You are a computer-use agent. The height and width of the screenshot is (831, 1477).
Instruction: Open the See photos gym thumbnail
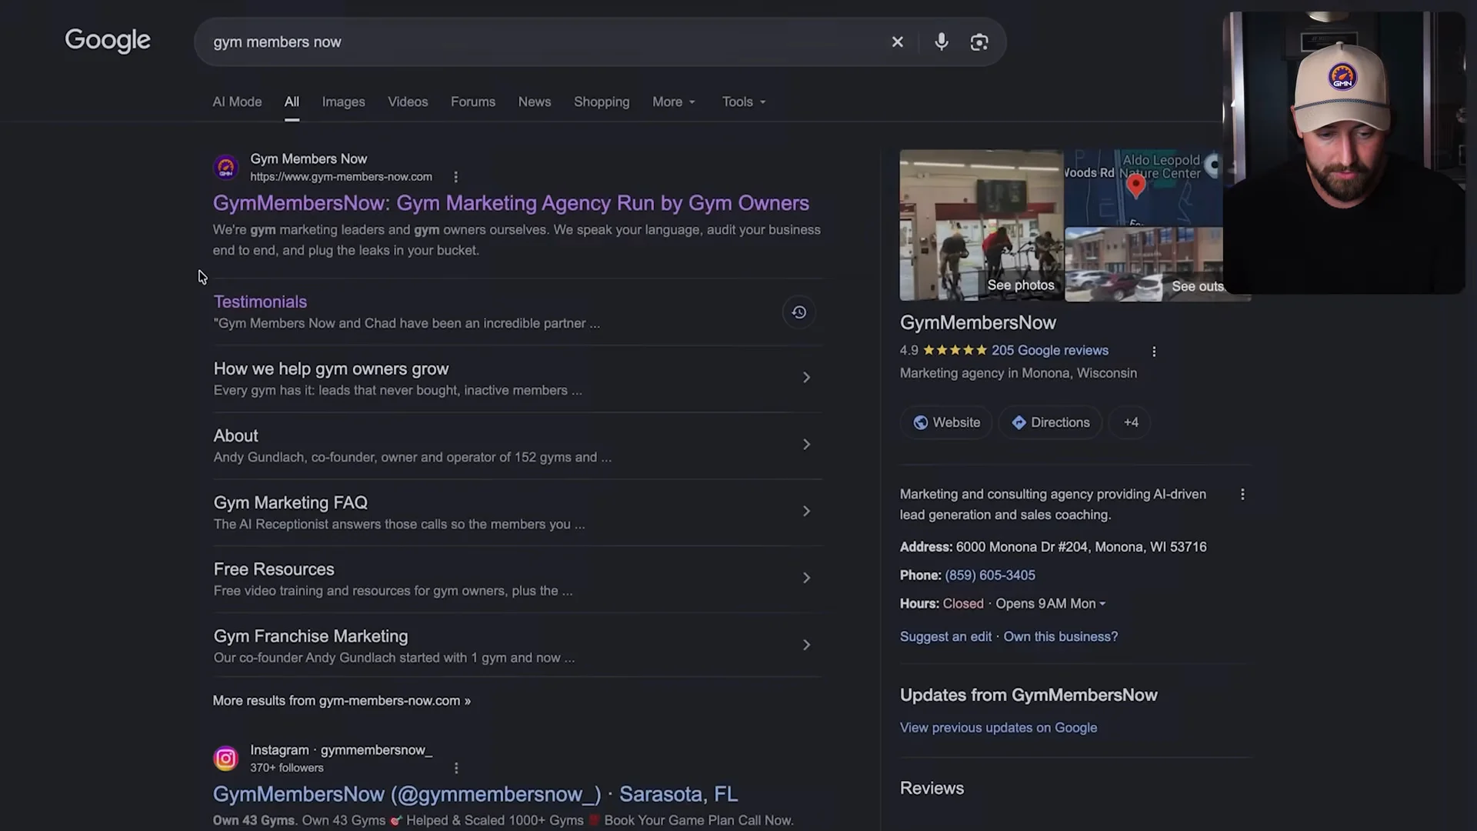point(981,225)
